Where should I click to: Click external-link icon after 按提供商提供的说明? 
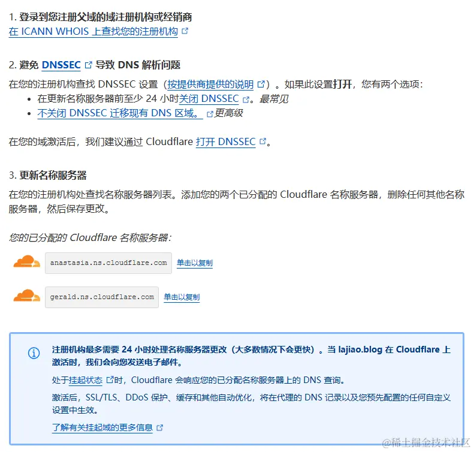point(261,85)
